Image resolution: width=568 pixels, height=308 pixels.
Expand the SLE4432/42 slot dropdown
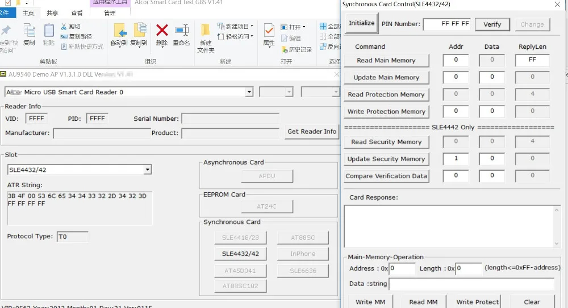coord(147,170)
